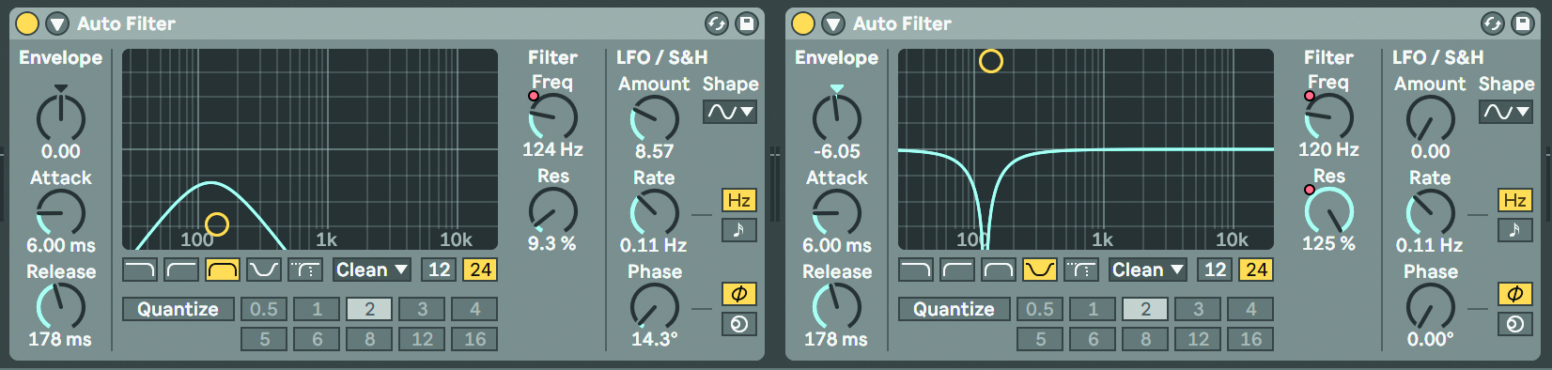Choose quantize value 0.5 in left device

coord(264,309)
